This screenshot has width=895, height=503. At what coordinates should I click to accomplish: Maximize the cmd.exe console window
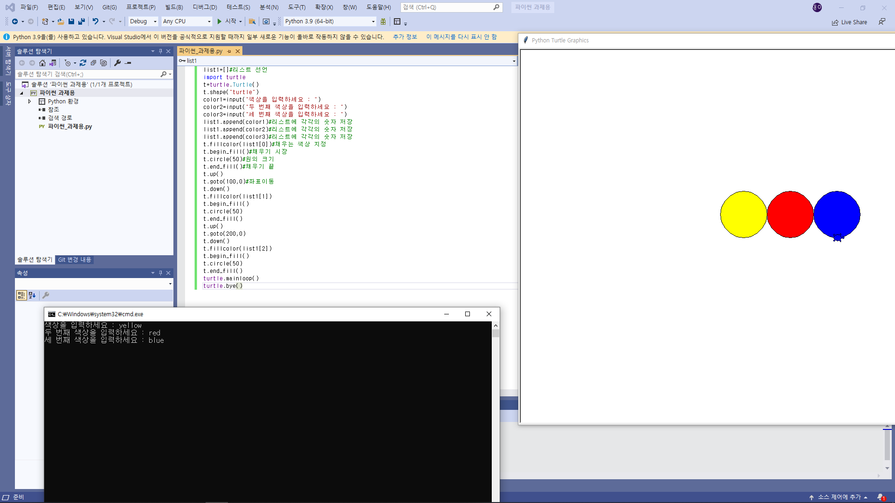click(468, 314)
